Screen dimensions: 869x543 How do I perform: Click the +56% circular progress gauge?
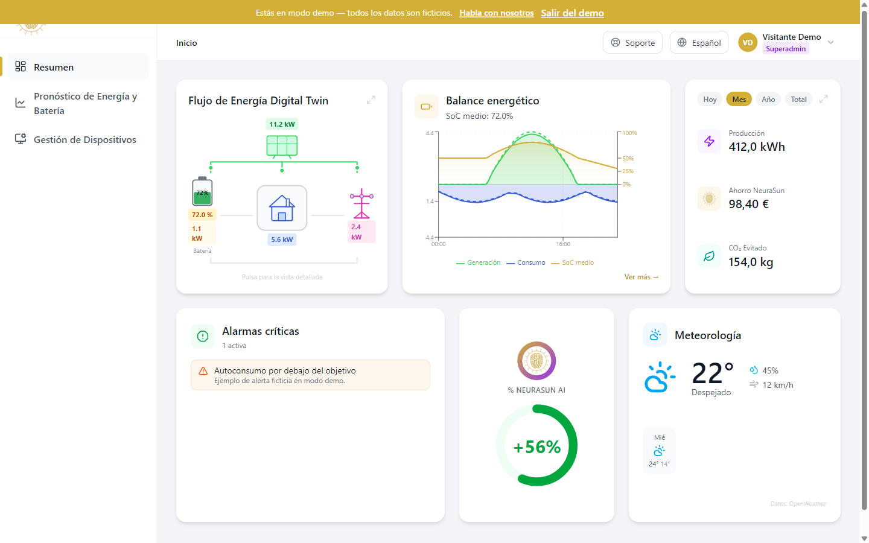pyautogui.click(x=536, y=445)
